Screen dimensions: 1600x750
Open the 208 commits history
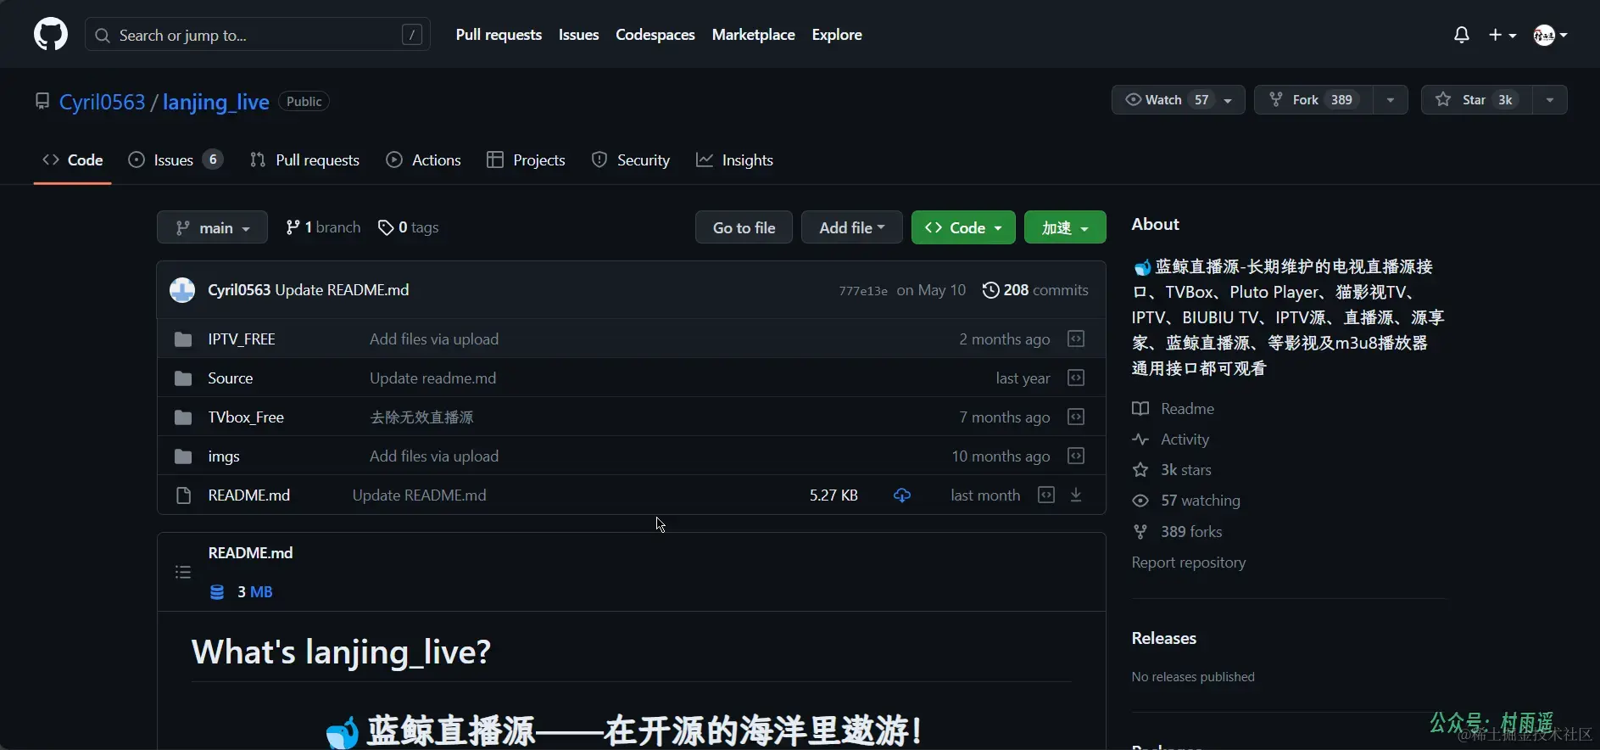pos(1035,290)
